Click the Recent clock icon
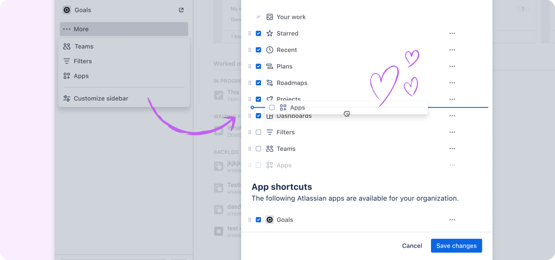555x260 pixels. [x=270, y=50]
